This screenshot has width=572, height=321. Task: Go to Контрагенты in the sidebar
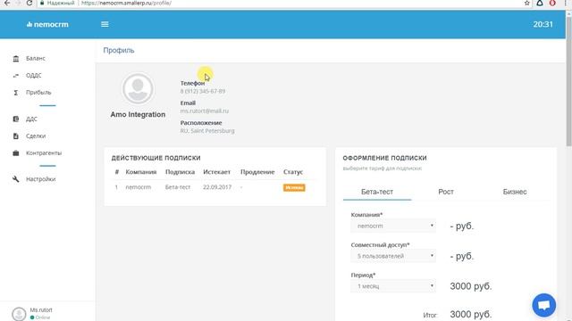tap(44, 153)
